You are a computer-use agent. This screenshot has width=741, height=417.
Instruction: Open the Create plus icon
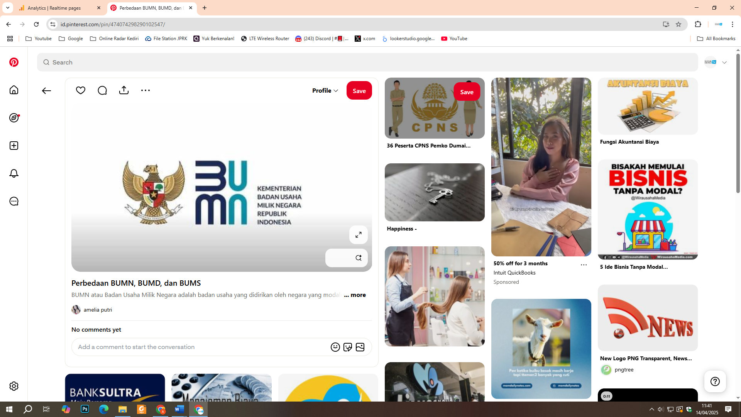(x=14, y=146)
